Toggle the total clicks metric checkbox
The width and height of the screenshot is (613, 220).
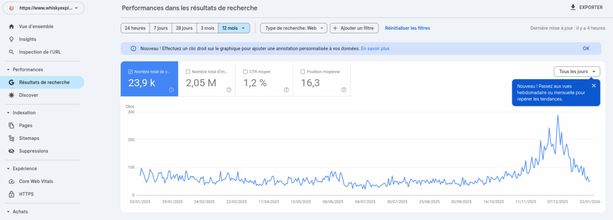coord(131,72)
